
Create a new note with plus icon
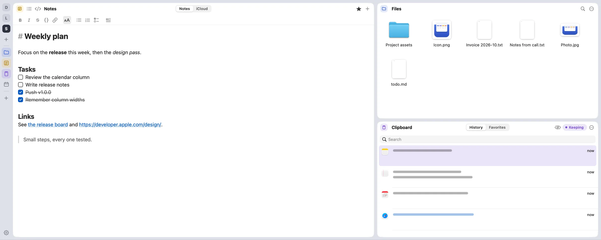coord(367,9)
